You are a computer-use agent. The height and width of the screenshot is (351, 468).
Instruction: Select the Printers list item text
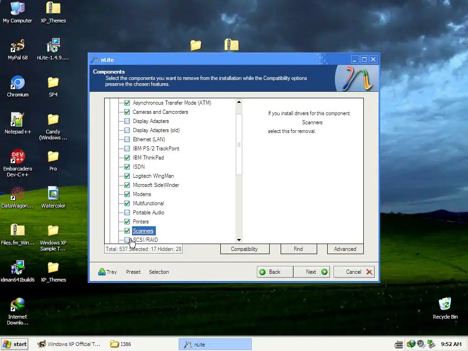tap(141, 222)
